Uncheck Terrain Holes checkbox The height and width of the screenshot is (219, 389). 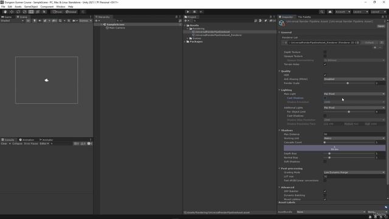pos(325,64)
